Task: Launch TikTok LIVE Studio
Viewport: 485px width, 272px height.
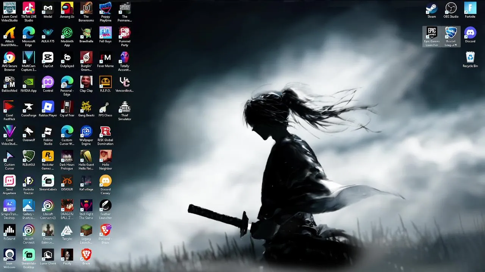Action: pos(29,8)
